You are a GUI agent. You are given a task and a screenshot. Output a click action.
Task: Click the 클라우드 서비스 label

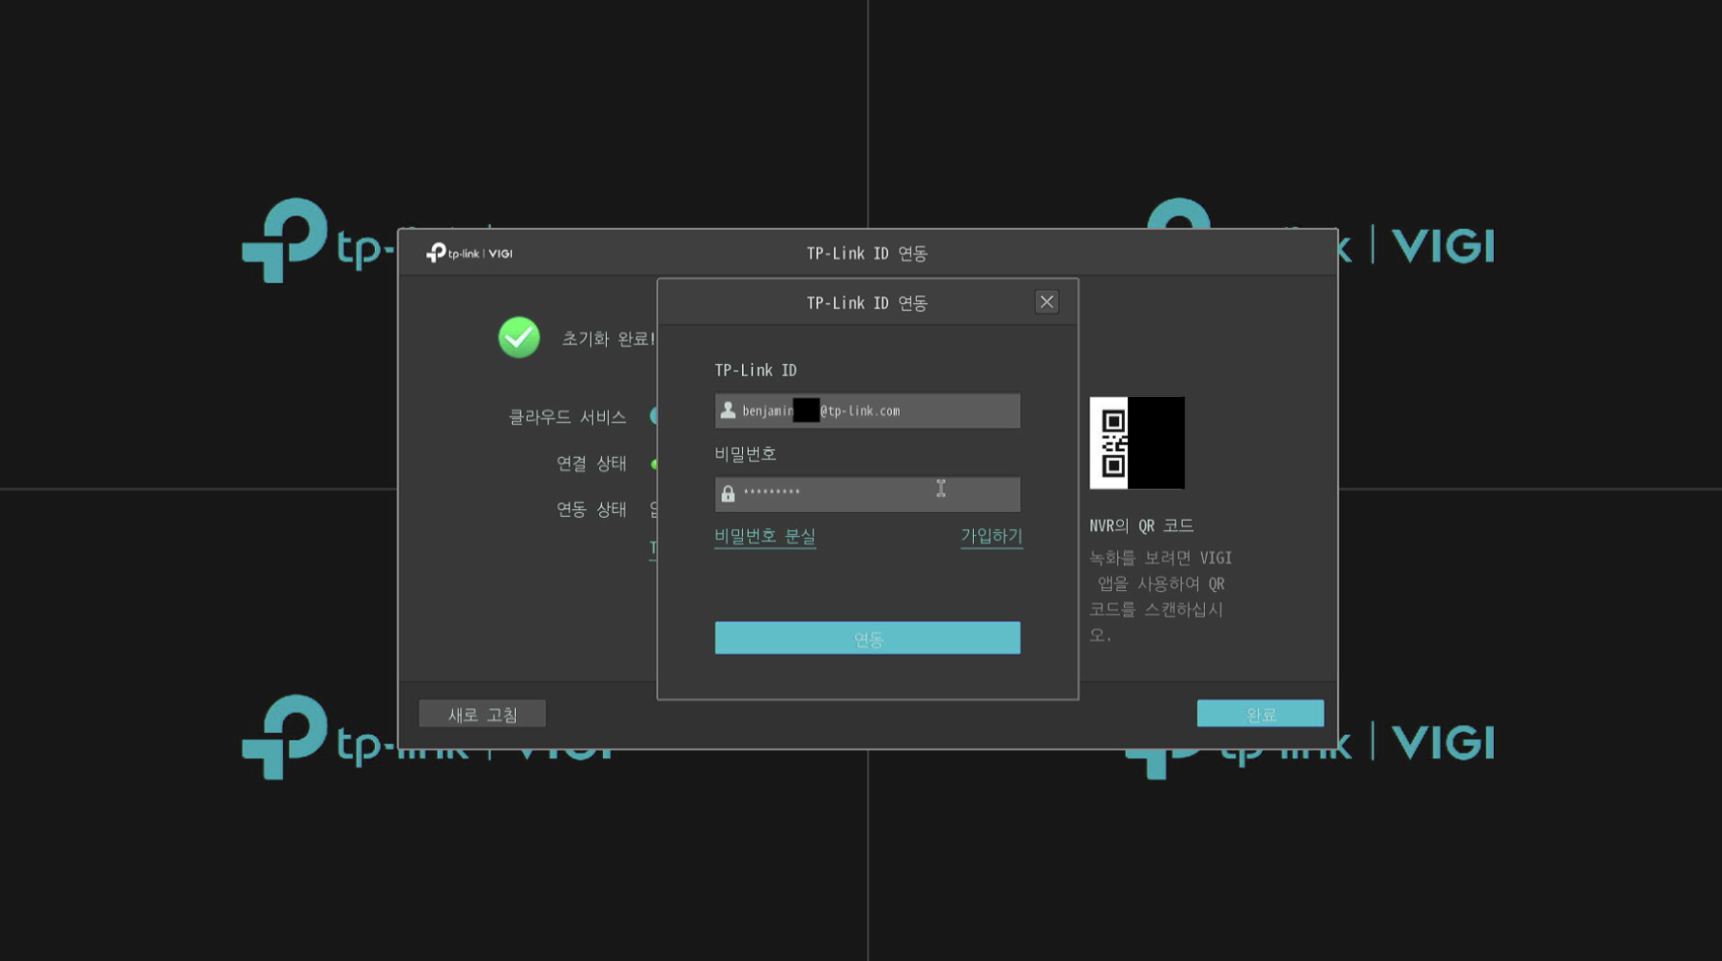coord(567,417)
